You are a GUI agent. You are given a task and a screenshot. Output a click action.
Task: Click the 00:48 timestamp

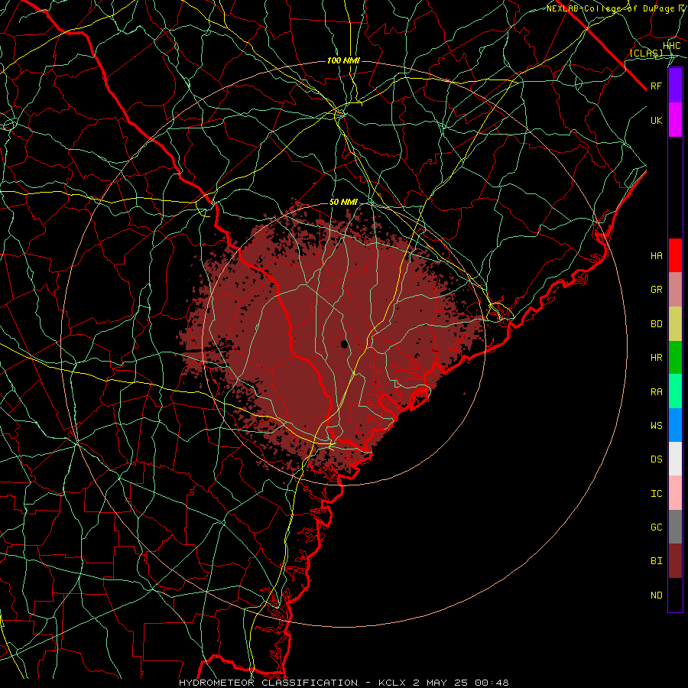(x=492, y=683)
